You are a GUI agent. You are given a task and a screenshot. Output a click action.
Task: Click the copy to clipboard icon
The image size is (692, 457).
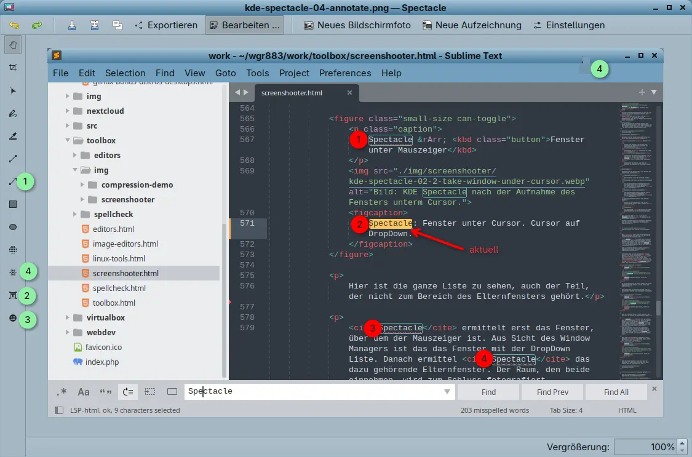[117, 25]
